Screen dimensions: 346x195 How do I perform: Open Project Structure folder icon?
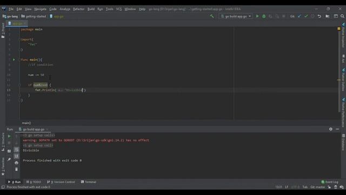328,16
